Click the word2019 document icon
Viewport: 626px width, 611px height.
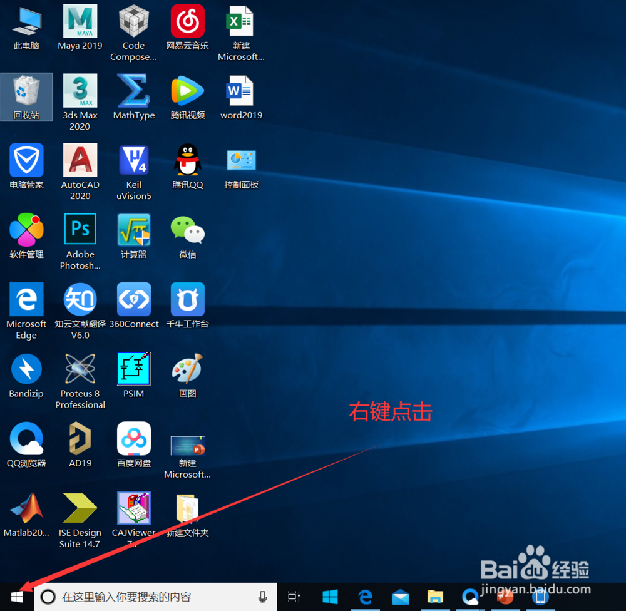[x=241, y=98]
